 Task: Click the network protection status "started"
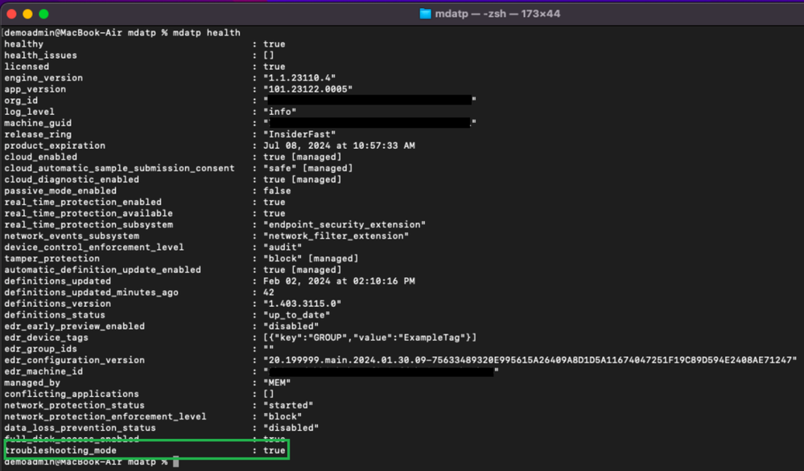click(288, 405)
